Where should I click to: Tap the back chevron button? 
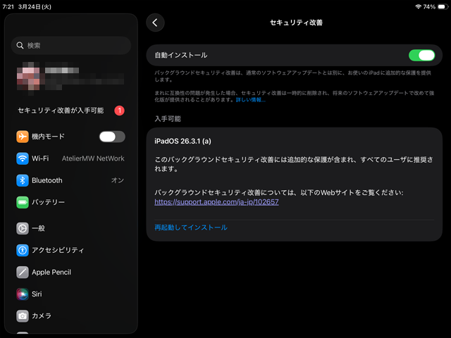(155, 23)
